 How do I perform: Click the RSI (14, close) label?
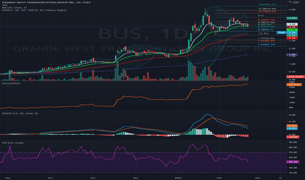click(13, 143)
